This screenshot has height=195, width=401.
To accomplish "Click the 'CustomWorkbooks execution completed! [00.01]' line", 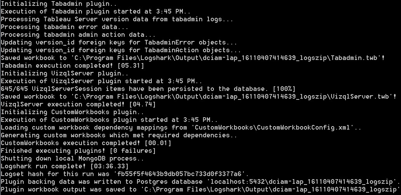I will coord(86,143).
